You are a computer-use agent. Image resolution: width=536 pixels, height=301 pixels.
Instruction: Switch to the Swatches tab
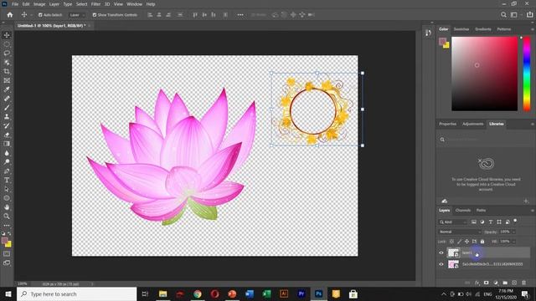[x=461, y=29]
